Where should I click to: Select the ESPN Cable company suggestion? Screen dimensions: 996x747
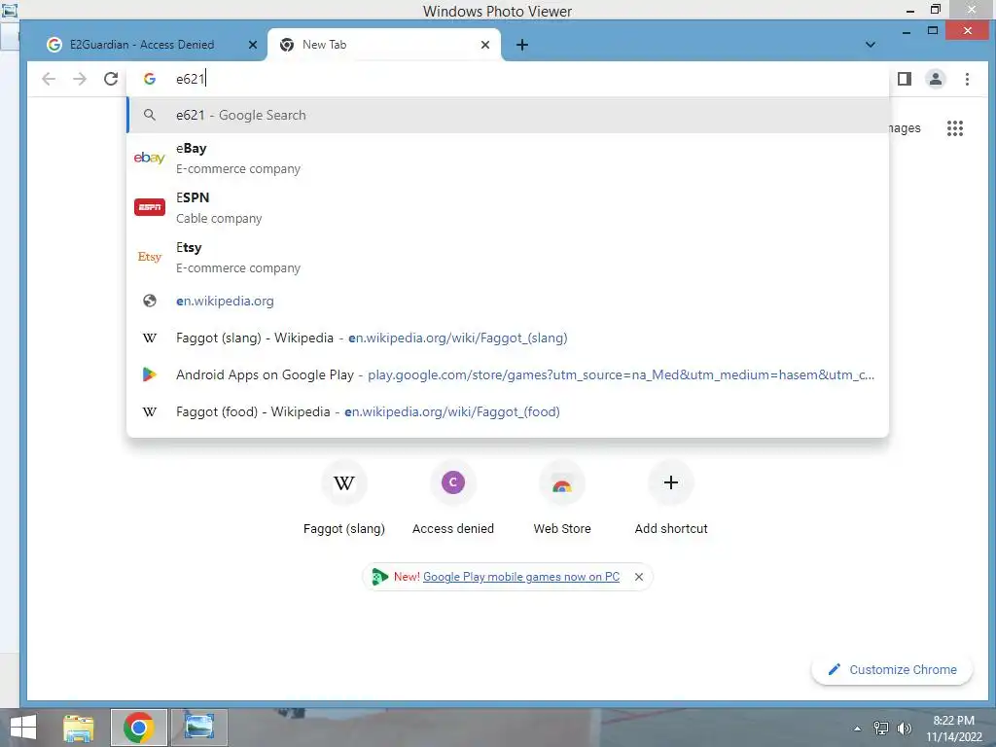coord(508,208)
